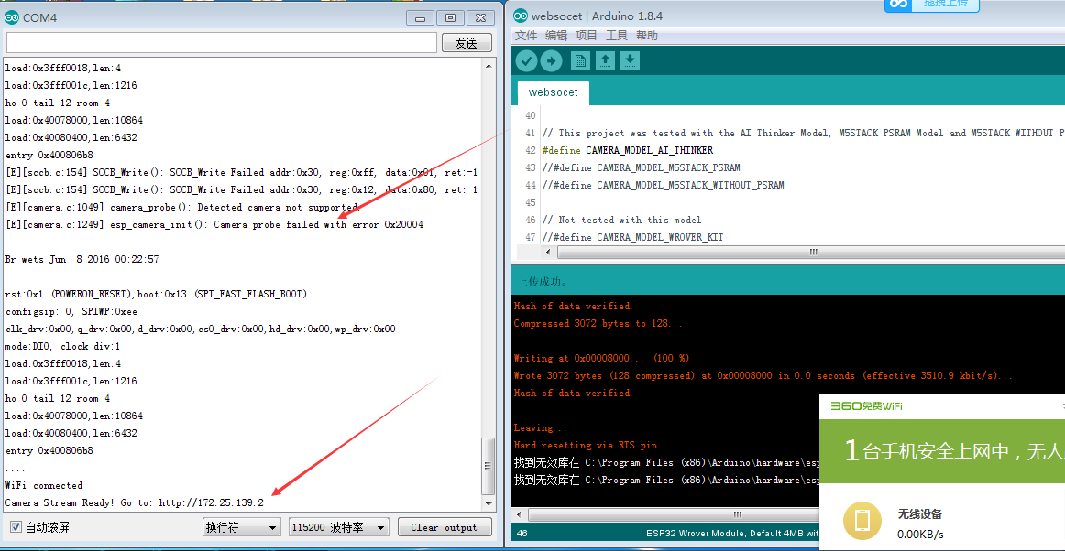The image size is (1065, 551).
Task: Click the '// Not tested with this model' comment
Action: pyautogui.click(x=621, y=220)
